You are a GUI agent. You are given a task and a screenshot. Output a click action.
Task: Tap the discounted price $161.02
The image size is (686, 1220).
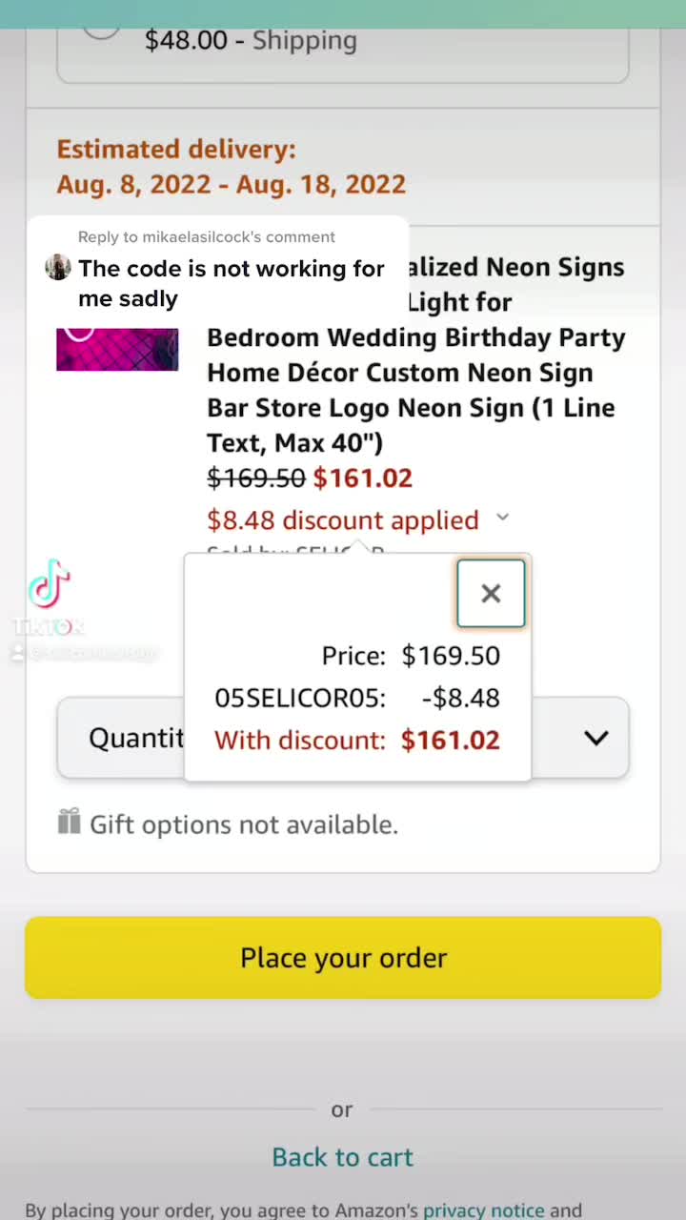tap(363, 478)
